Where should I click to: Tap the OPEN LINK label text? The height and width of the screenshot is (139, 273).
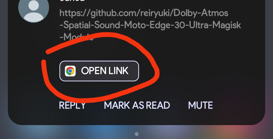[x=105, y=71]
